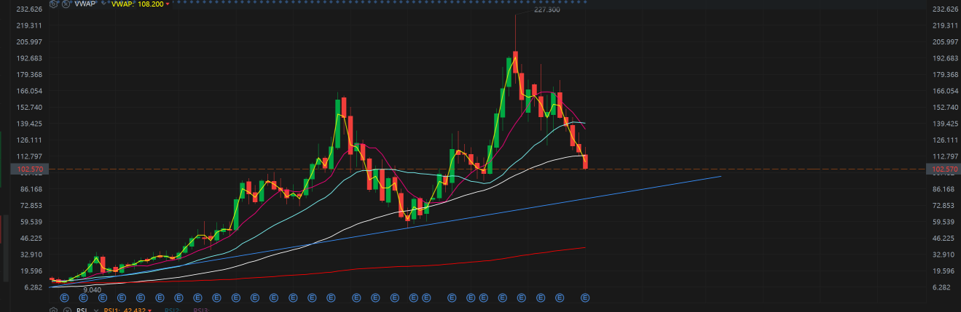Open the VWAP indicator settings gear
This screenshot has width=961, height=312.
click(53, 4)
